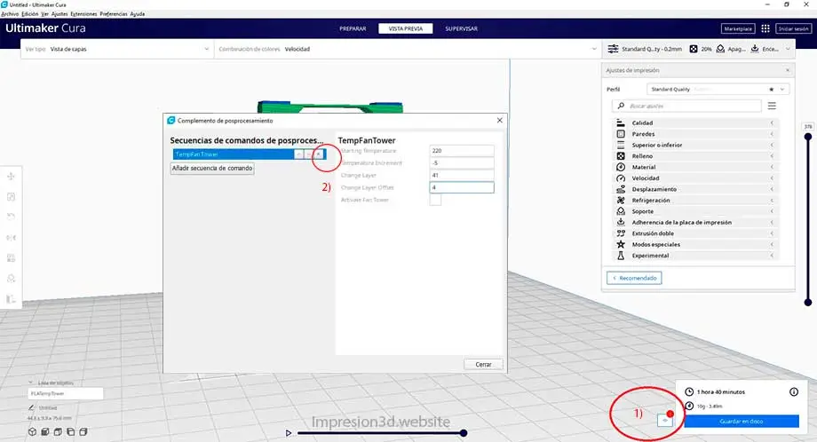
Task: Open the Extensiones menu
Action: coord(83,14)
